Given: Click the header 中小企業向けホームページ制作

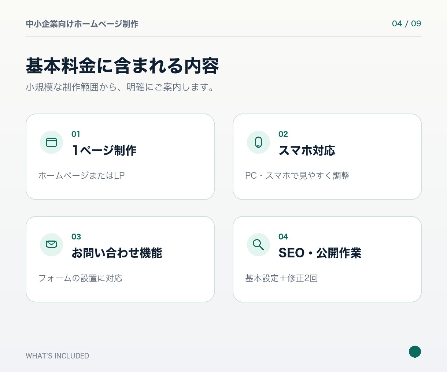Looking at the screenshot, I should coord(82,24).
